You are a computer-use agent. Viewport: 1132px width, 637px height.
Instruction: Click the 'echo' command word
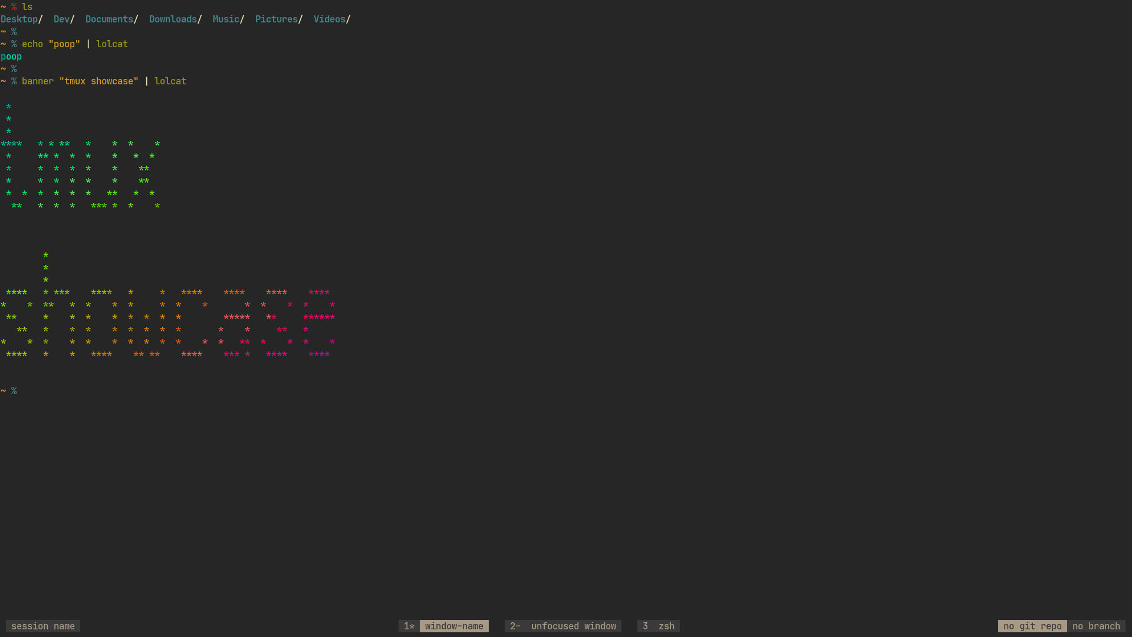32,44
